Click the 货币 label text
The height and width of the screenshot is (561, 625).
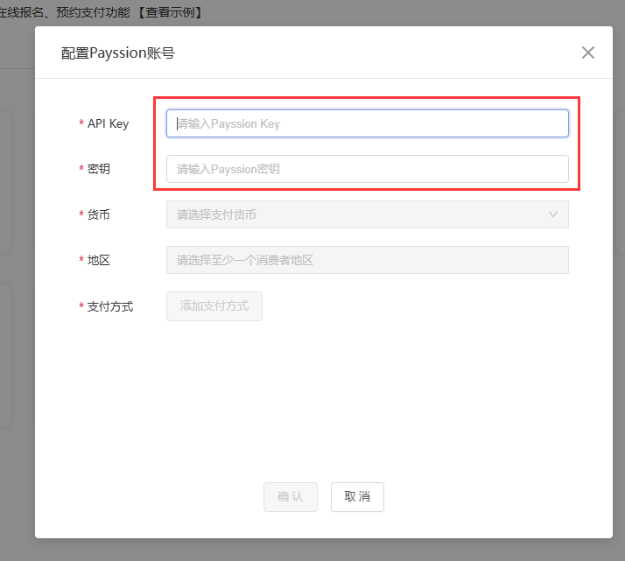point(98,214)
